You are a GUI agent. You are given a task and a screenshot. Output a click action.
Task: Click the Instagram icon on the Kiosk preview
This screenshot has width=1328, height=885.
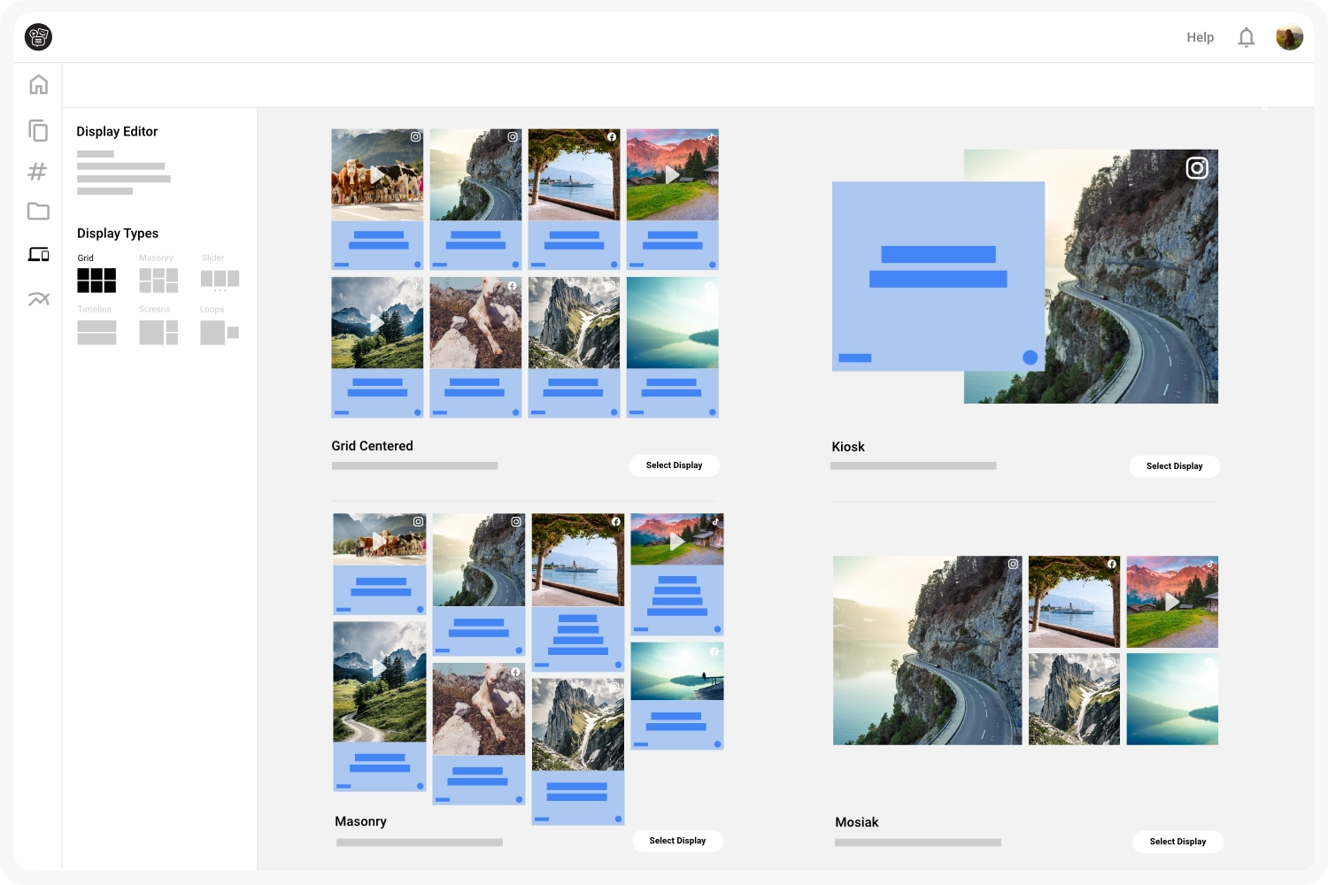[x=1197, y=168]
